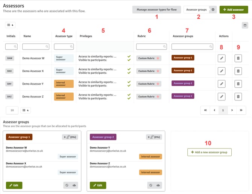Edit Assessor group 2 card
This screenshot has width=252, height=194.
pos(98,185)
